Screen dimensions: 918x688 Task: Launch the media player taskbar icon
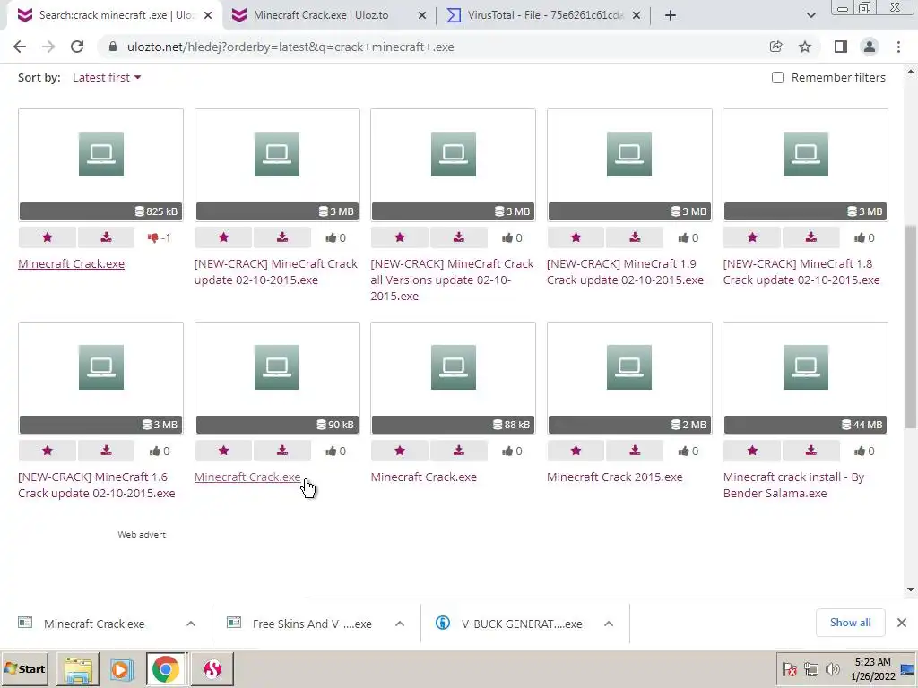pyautogui.click(x=121, y=668)
